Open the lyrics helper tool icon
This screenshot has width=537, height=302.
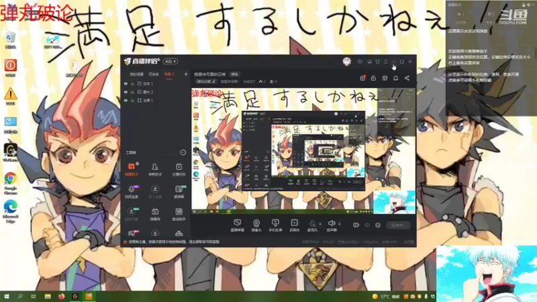(179, 214)
